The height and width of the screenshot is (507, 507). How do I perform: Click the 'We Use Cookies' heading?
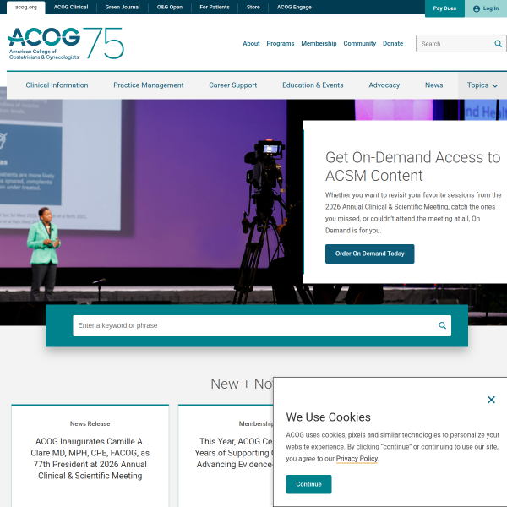[x=328, y=417]
